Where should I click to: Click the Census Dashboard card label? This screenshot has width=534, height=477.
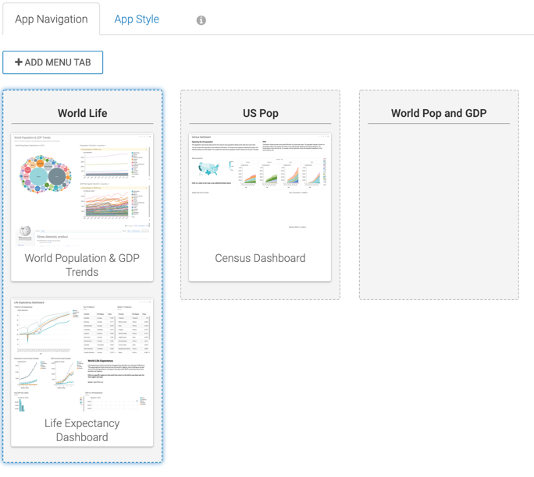260,258
